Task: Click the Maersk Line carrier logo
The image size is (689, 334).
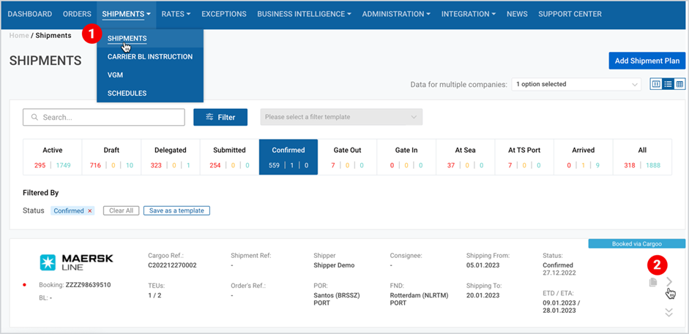Action: pos(76,262)
